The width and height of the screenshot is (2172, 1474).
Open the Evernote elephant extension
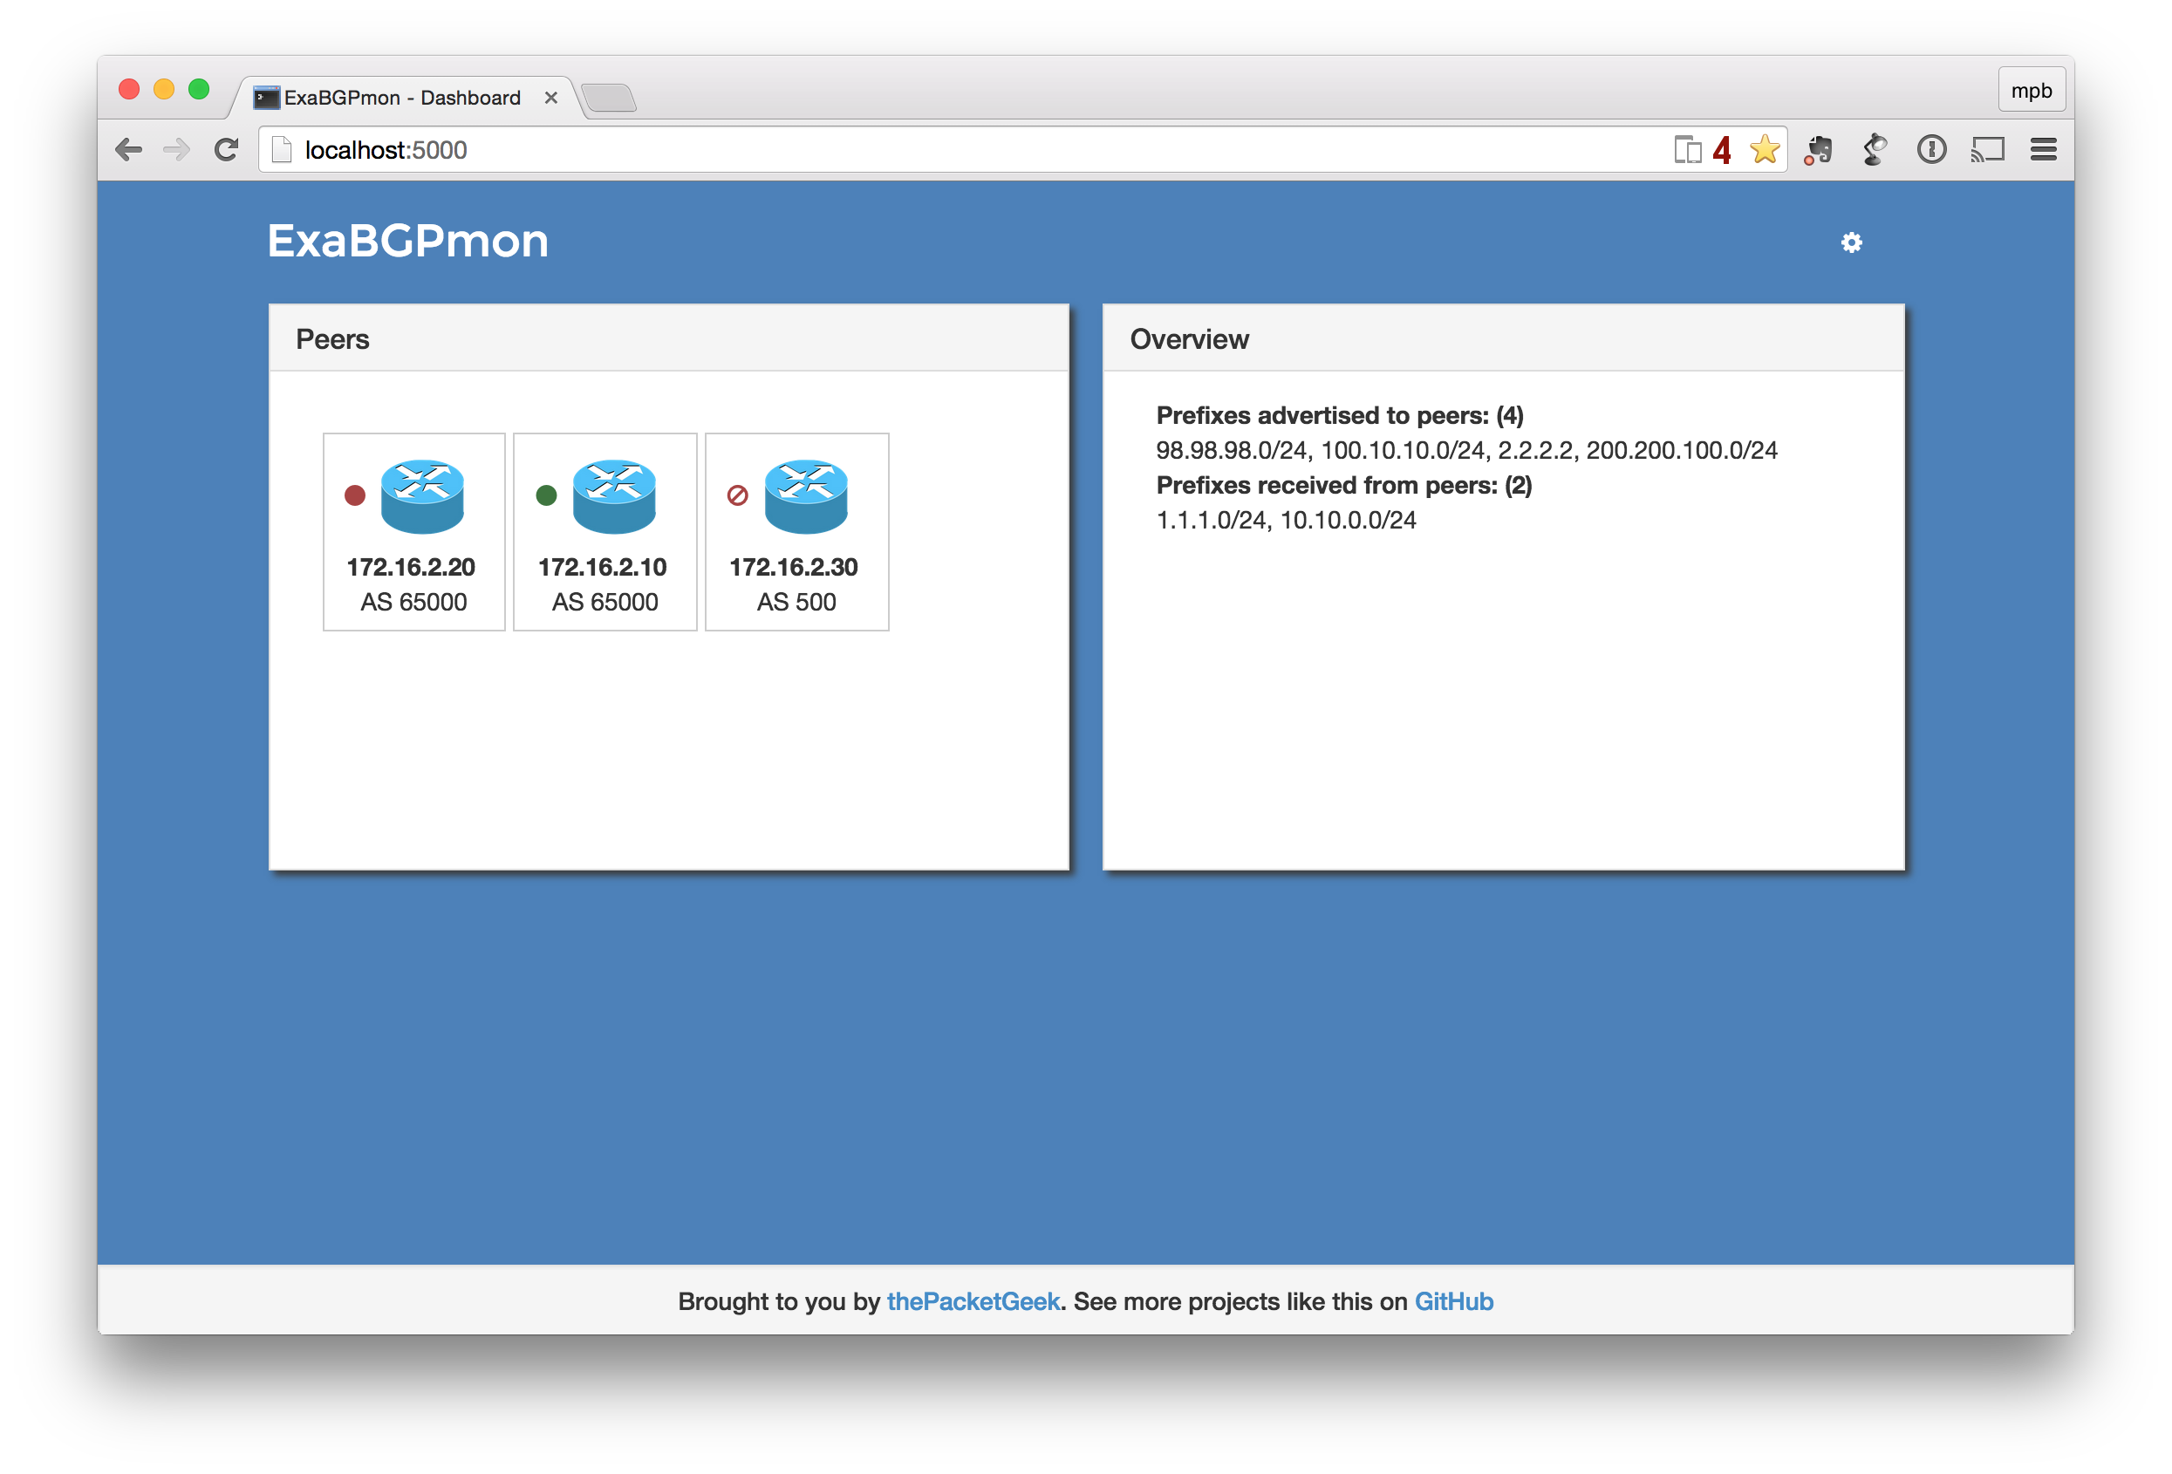click(x=1819, y=149)
